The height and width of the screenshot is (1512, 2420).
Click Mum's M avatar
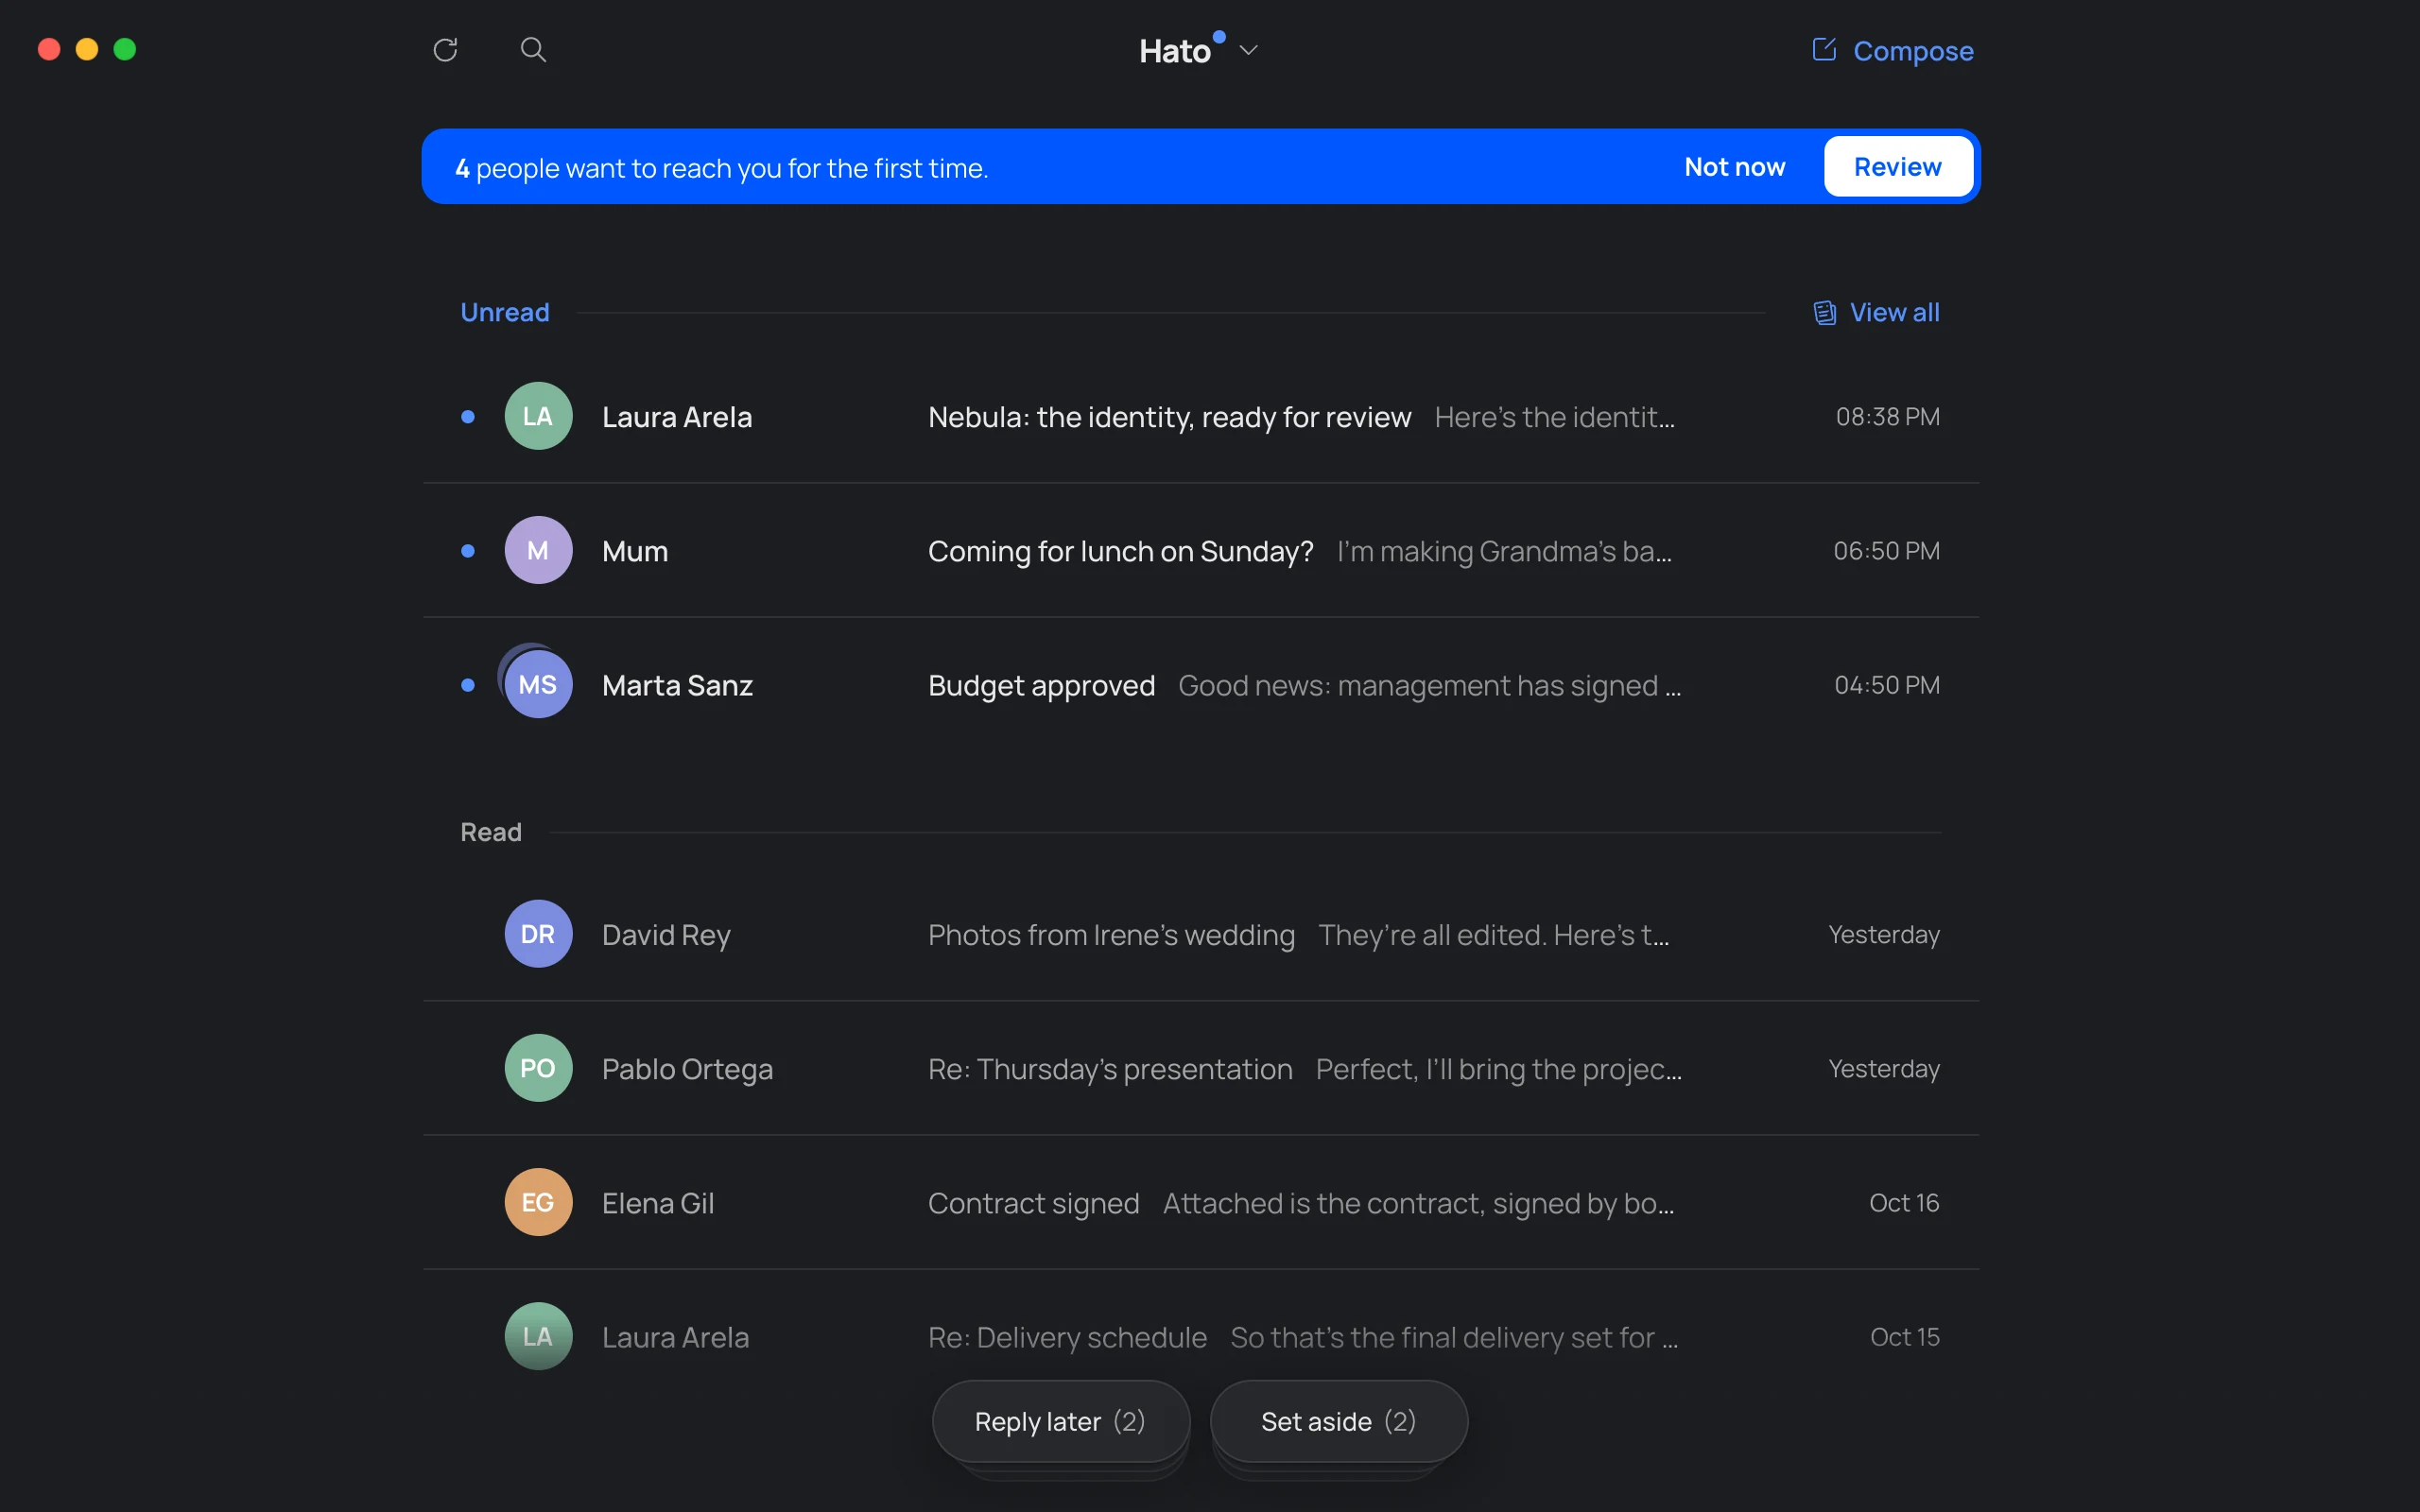point(538,550)
